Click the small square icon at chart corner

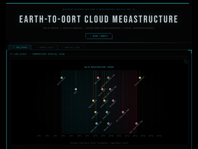[x=186, y=61]
